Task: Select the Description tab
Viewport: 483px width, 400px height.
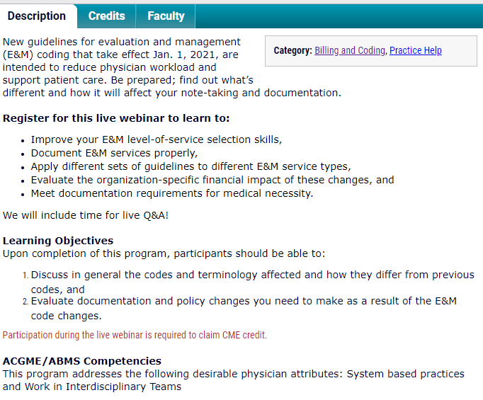Action: [36, 16]
